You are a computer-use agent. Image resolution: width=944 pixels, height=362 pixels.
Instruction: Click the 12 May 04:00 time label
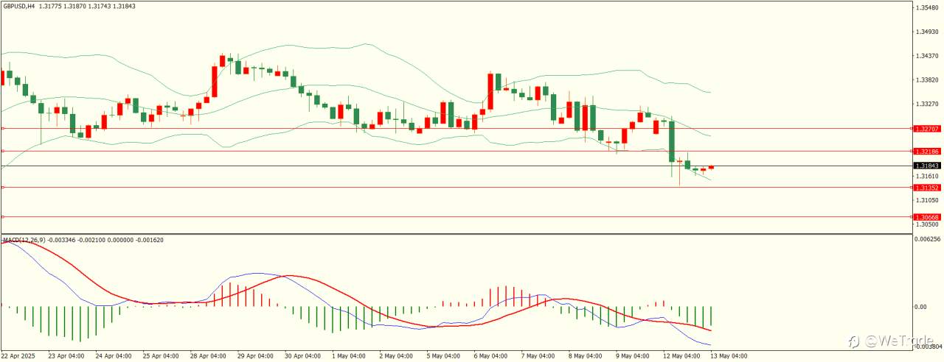pos(681,355)
